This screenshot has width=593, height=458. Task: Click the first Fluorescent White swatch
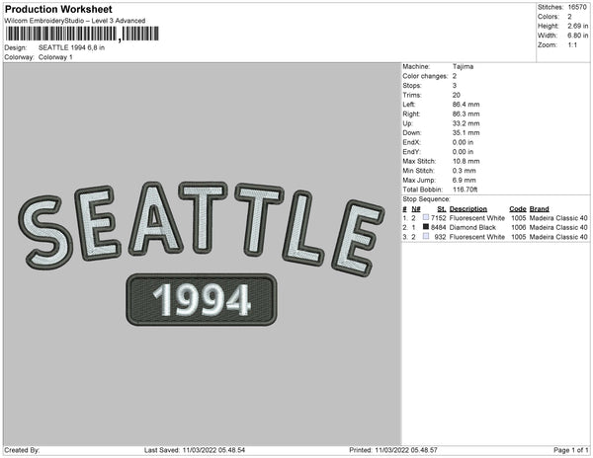tap(426, 218)
